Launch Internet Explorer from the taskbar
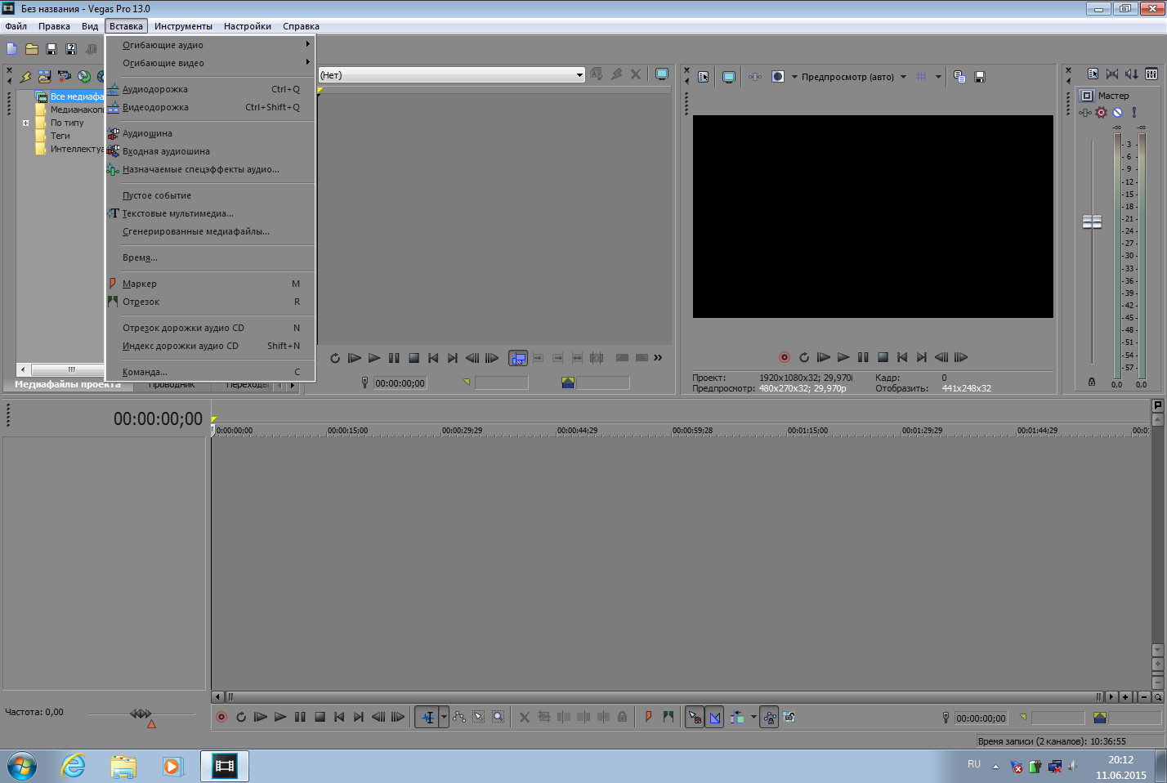1167x783 pixels. point(74,766)
